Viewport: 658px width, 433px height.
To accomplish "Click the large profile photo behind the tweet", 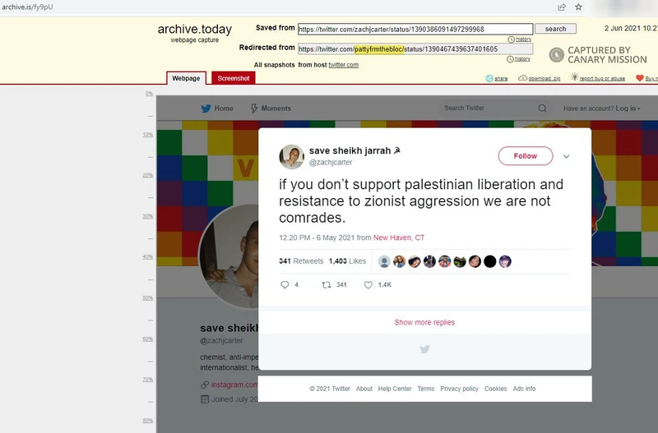I will (229, 256).
